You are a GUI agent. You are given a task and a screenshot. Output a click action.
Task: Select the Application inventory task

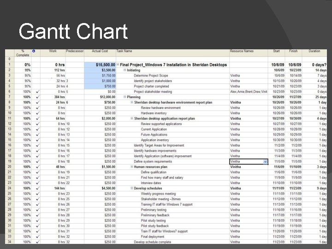pos(155,140)
